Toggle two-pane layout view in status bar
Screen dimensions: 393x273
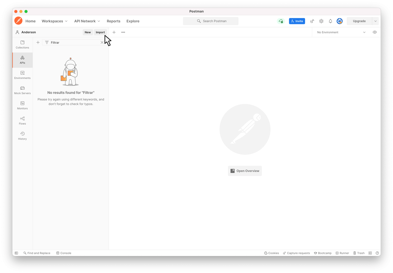click(x=370, y=253)
